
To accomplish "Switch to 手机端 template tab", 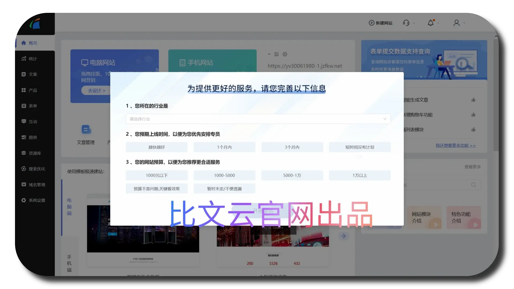I will [x=69, y=263].
